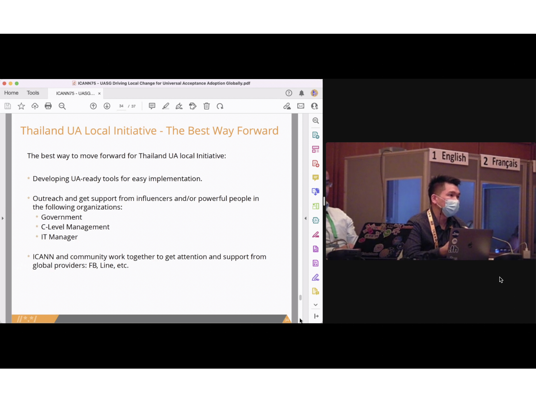Expand the left navigation pane arrow

pos(3,218)
